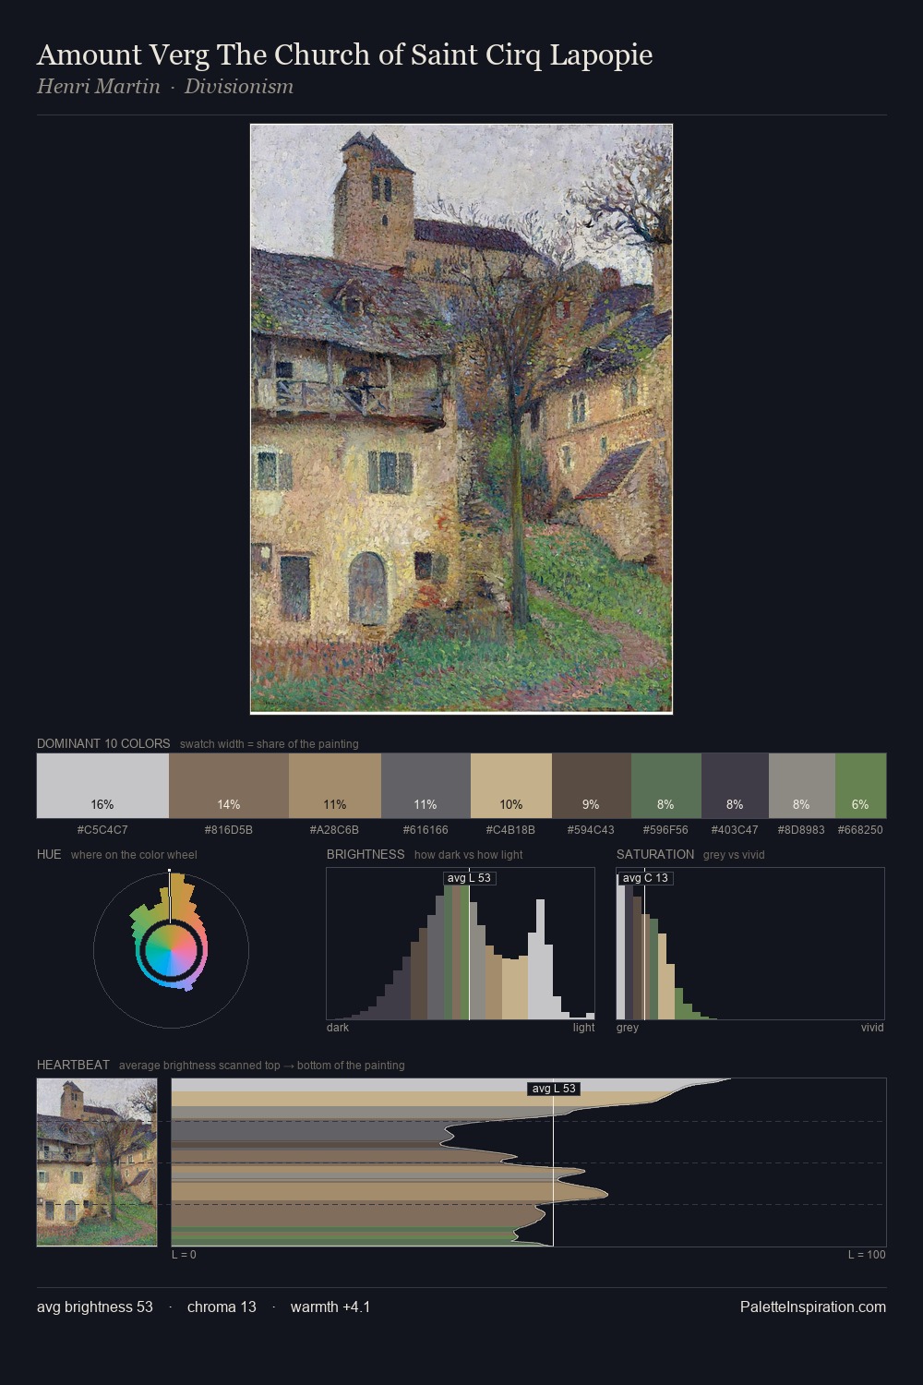Click the saturation histogram chart
Viewport: 923px width, 1385px height.
750,944
